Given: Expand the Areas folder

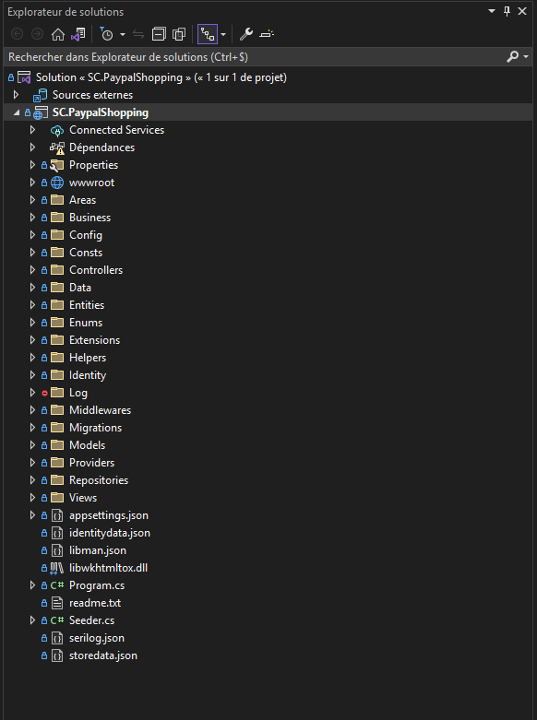Looking at the screenshot, I should (32, 200).
